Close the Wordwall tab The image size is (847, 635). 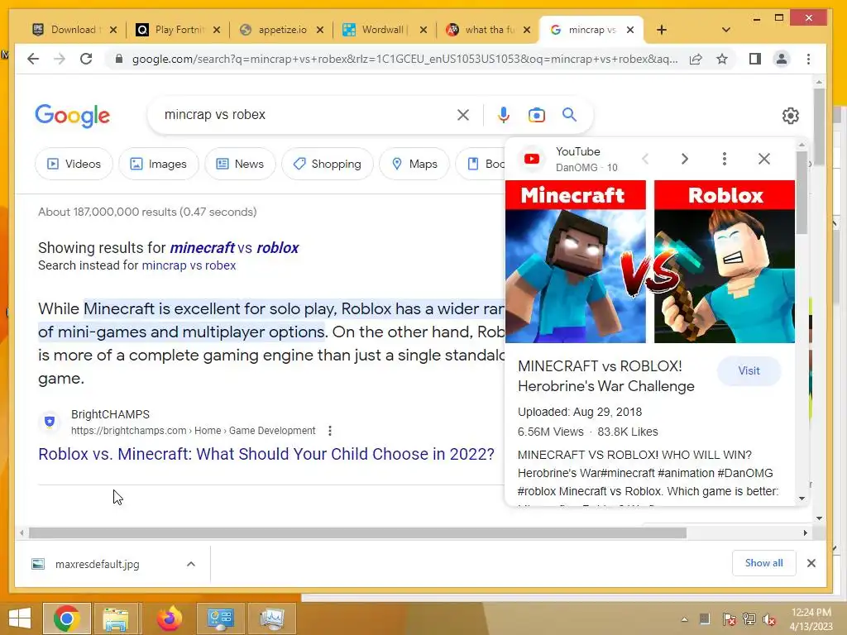(423, 30)
